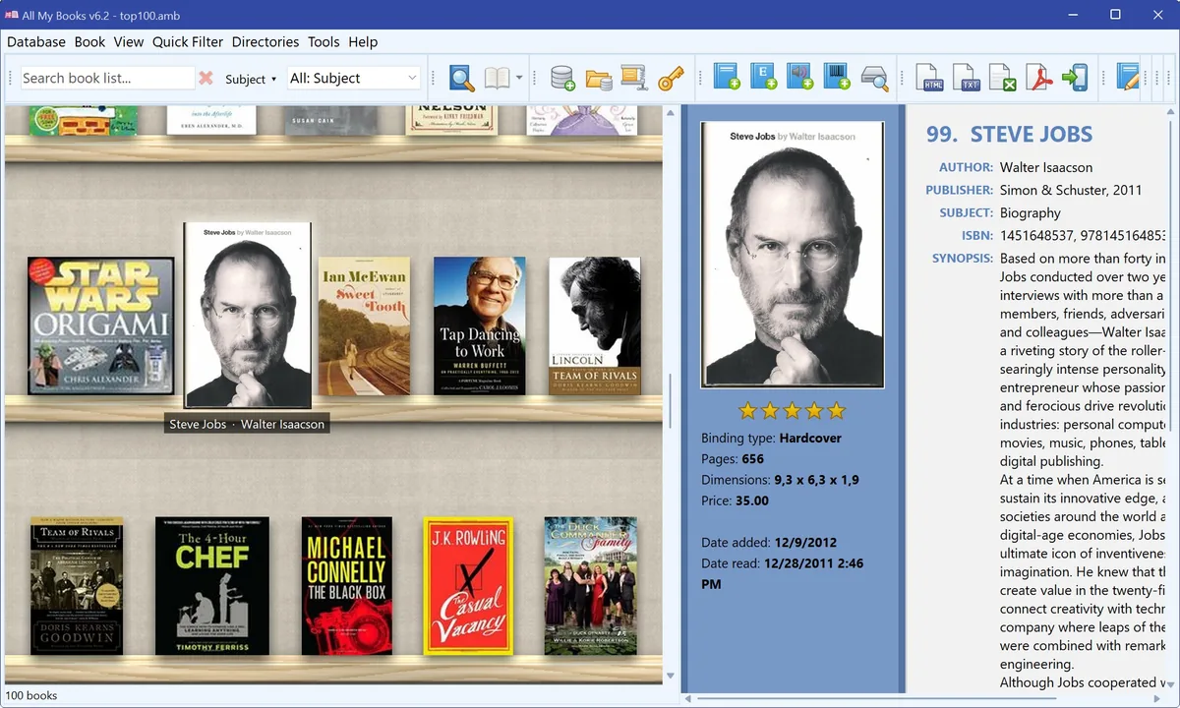
Task: Click the bookshelf scroll-down arrow
Action: 671,676
